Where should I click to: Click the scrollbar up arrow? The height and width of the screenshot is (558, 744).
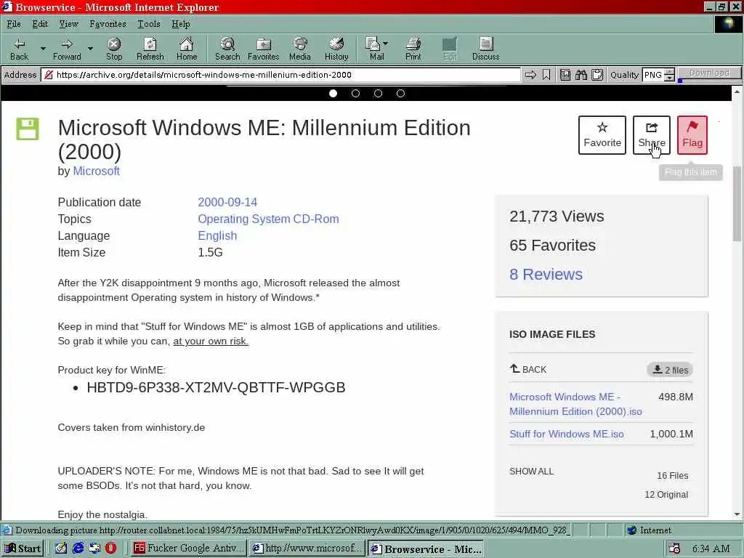tap(737, 91)
